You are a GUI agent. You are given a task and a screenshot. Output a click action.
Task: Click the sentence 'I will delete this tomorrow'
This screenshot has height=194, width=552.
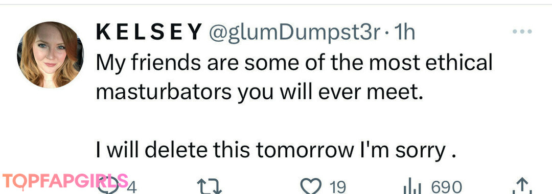[x=225, y=151]
